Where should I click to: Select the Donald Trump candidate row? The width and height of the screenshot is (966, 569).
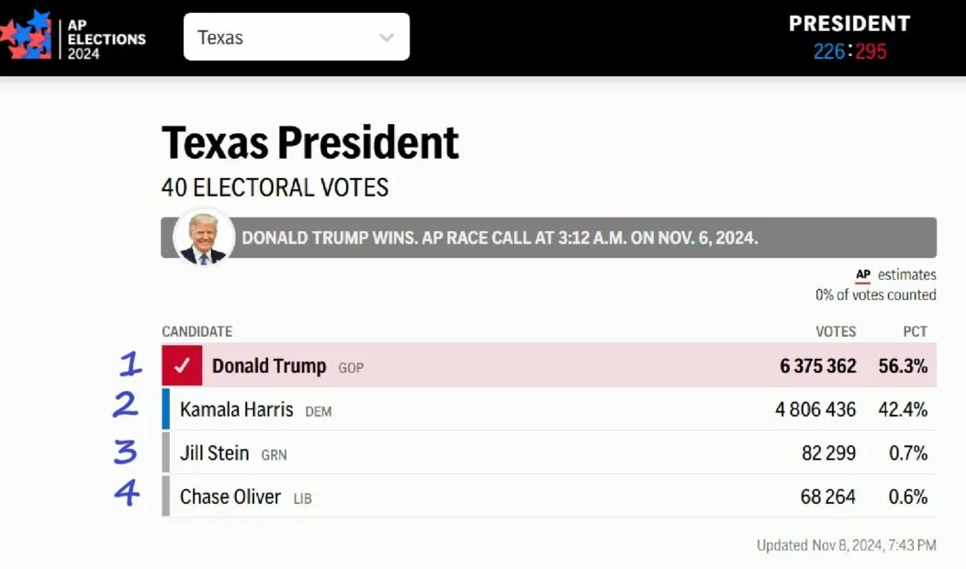(549, 366)
